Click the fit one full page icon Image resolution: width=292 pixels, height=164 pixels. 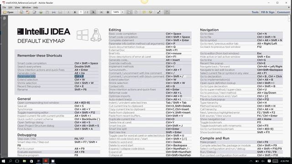click(136, 12)
